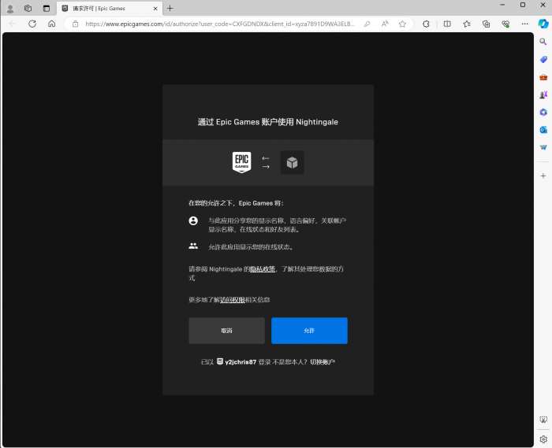Click the y2jchris87 account name
The height and width of the screenshot is (448, 552).
click(x=241, y=362)
